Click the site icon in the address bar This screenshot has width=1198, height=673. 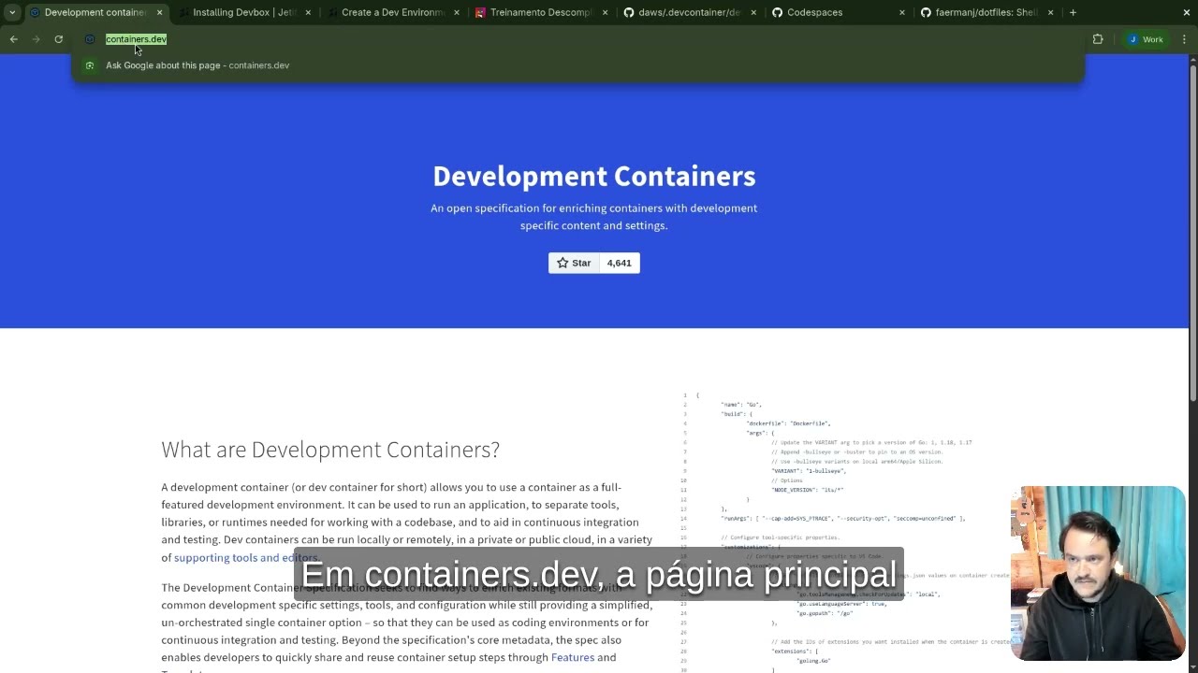click(x=90, y=39)
